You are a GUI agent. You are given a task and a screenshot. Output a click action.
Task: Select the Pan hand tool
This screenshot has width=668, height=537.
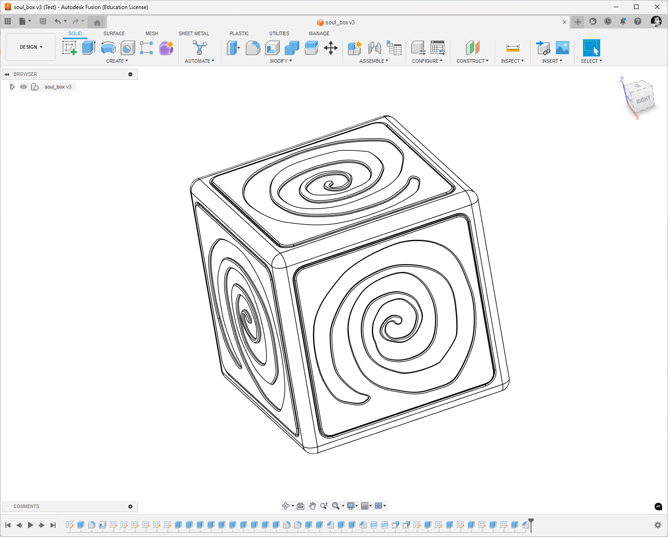312,506
